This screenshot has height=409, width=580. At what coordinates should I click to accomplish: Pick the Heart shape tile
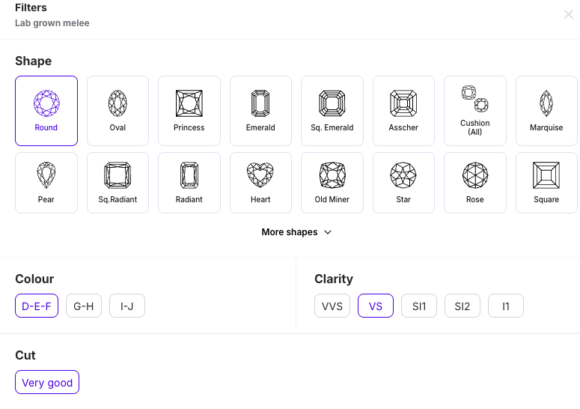point(260,183)
